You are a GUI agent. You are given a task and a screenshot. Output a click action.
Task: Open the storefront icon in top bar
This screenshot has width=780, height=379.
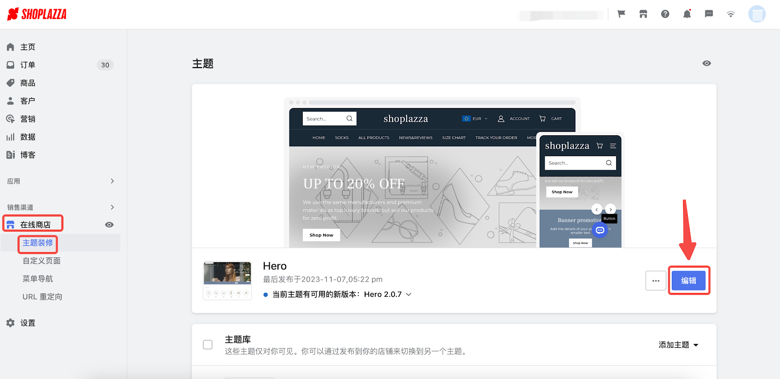[x=643, y=14]
